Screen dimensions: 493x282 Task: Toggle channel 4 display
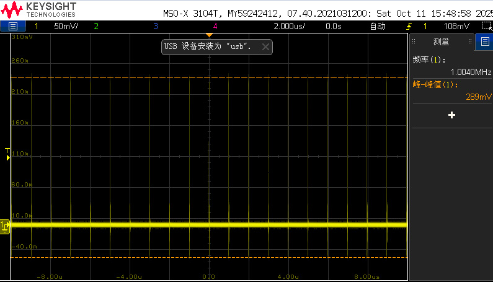pos(215,27)
